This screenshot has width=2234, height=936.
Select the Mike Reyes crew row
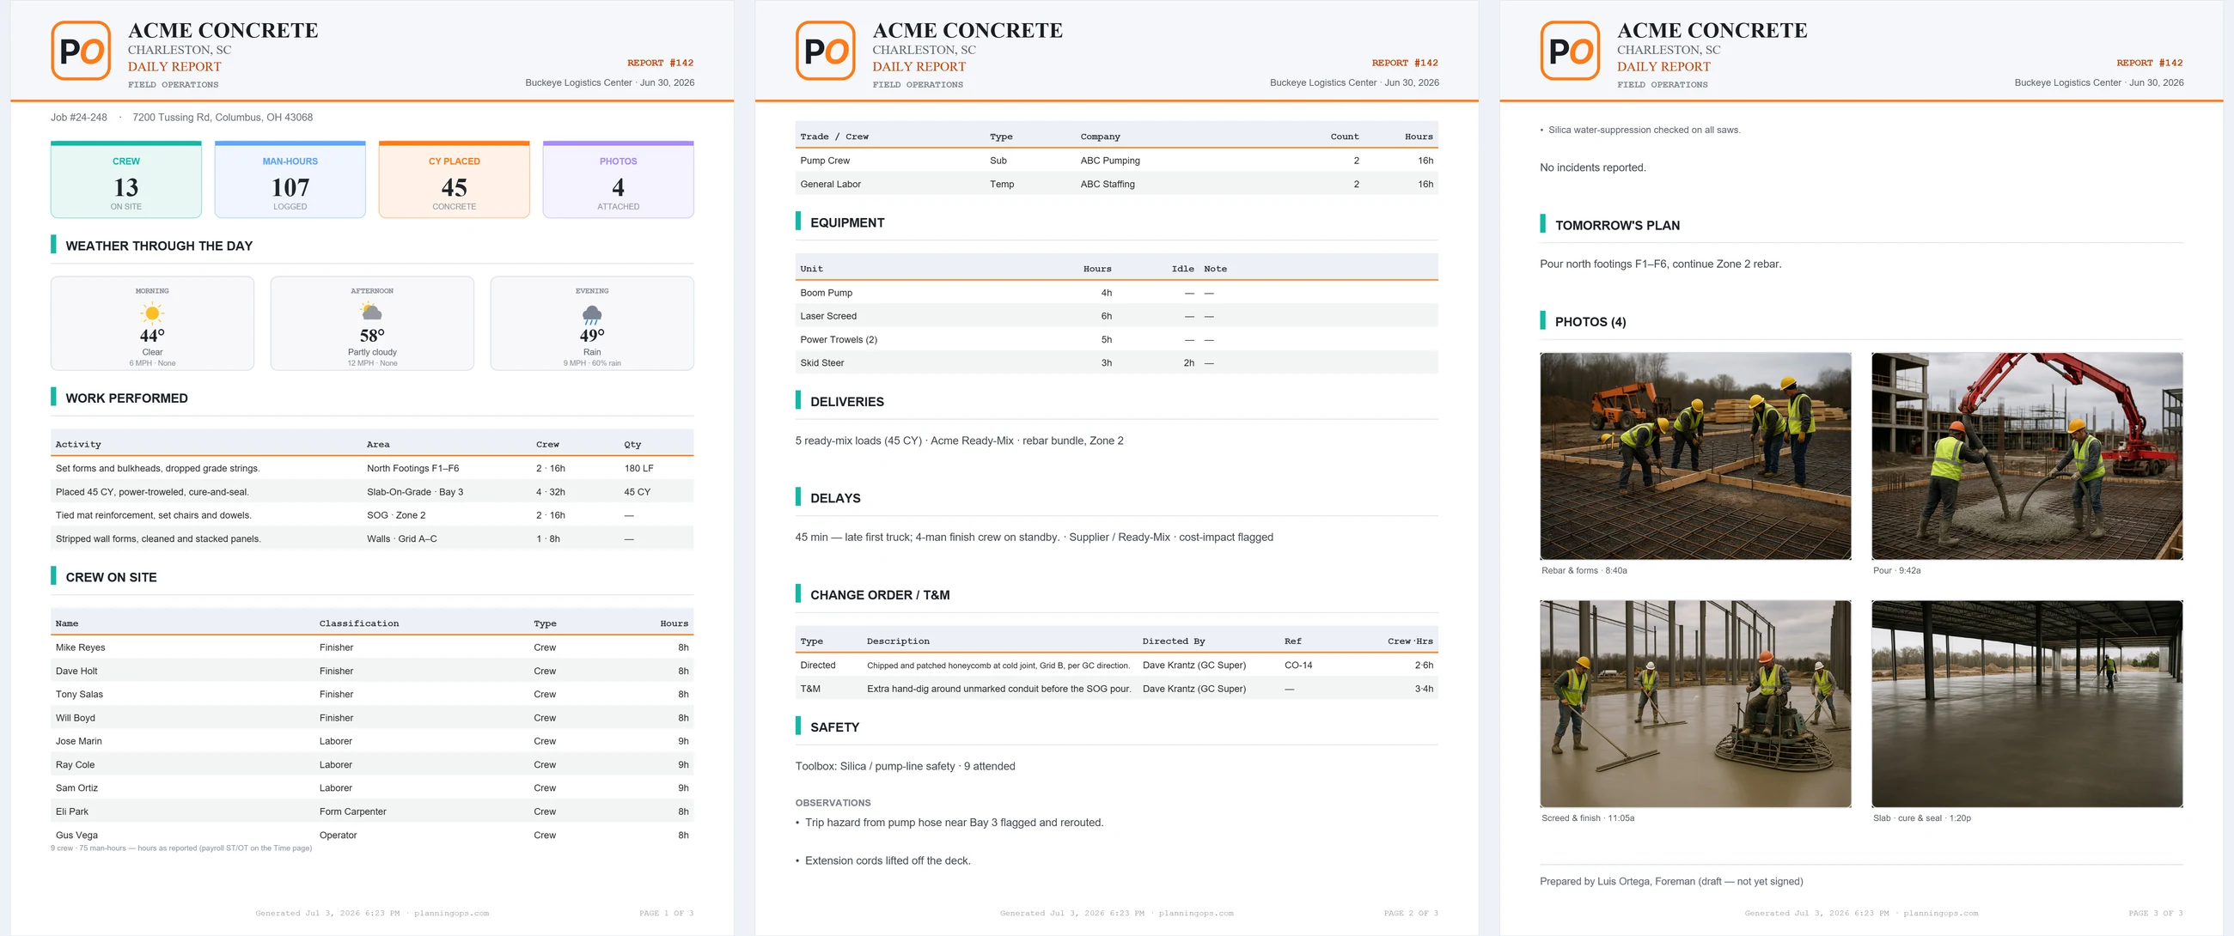(372, 647)
